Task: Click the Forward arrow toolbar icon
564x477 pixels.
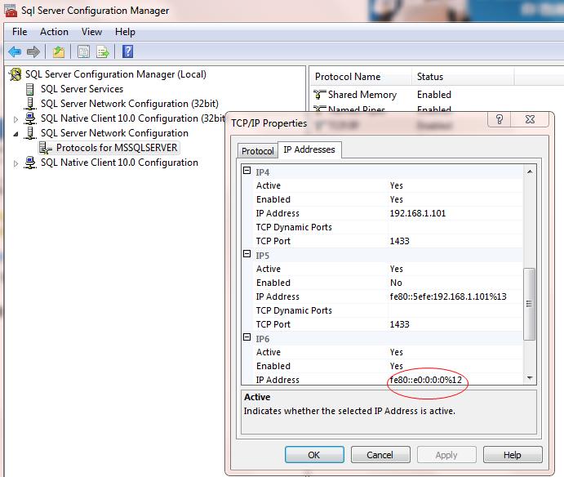Action: 33,51
